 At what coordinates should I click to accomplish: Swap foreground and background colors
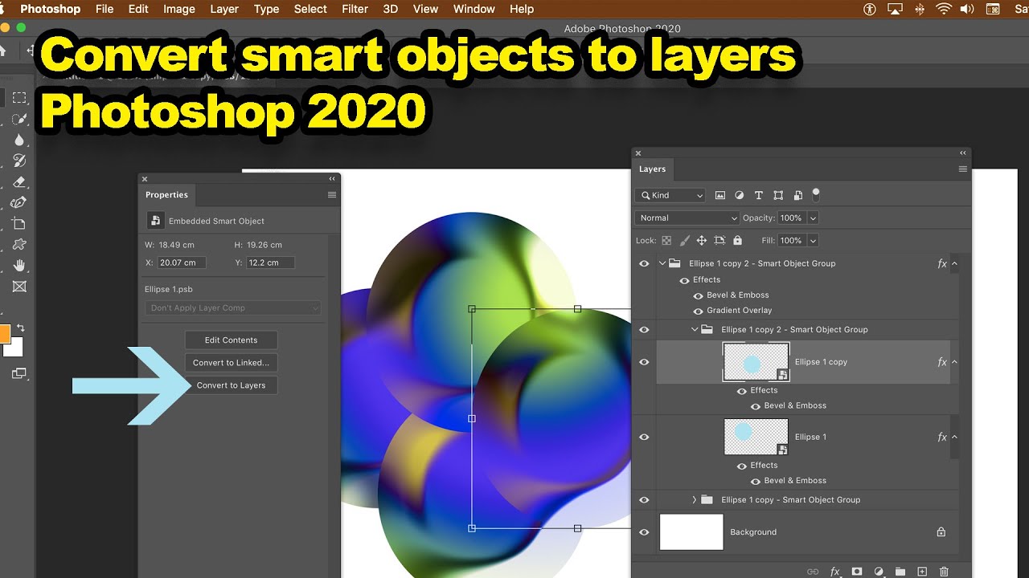click(x=21, y=328)
